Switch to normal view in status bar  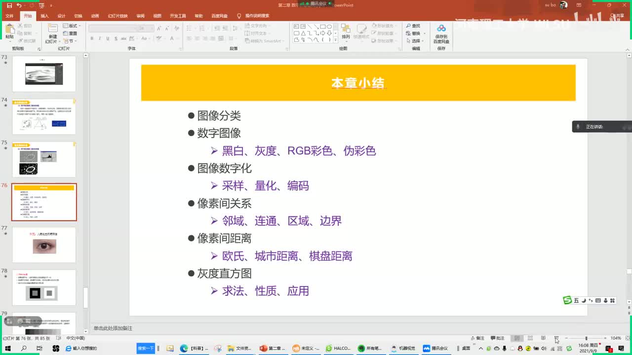(x=517, y=338)
